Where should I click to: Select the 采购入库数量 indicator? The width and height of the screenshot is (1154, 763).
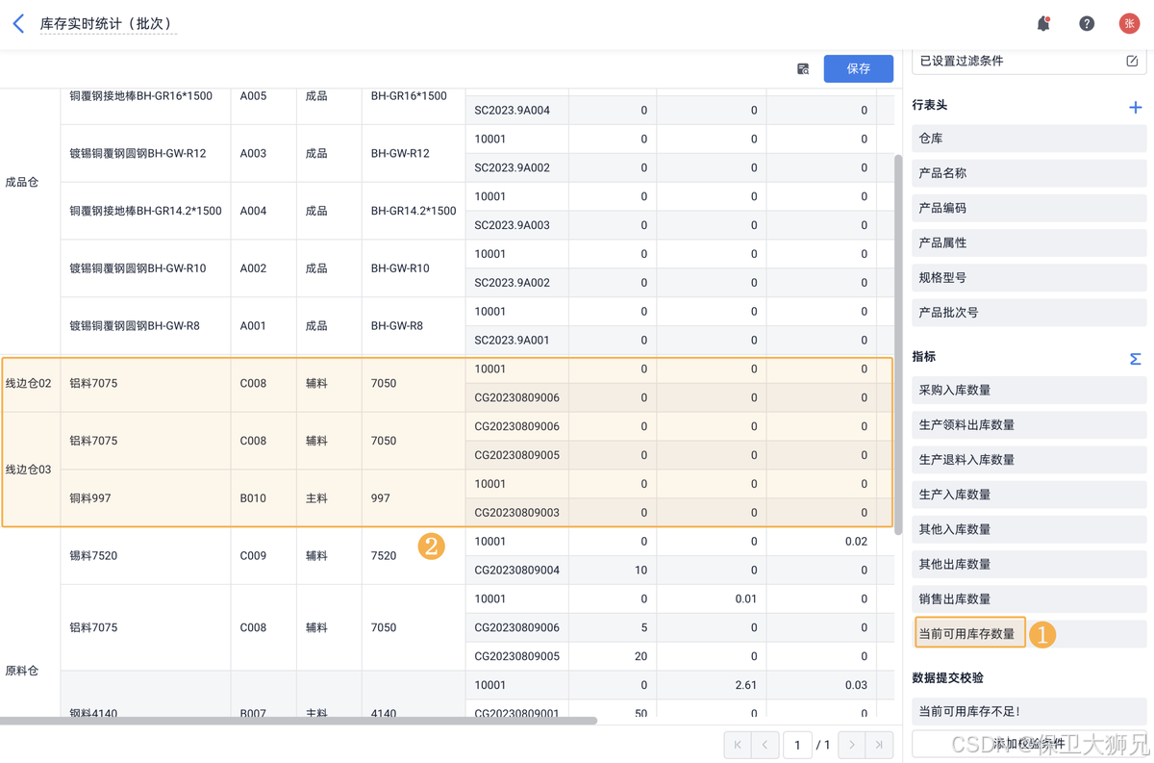[1029, 390]
